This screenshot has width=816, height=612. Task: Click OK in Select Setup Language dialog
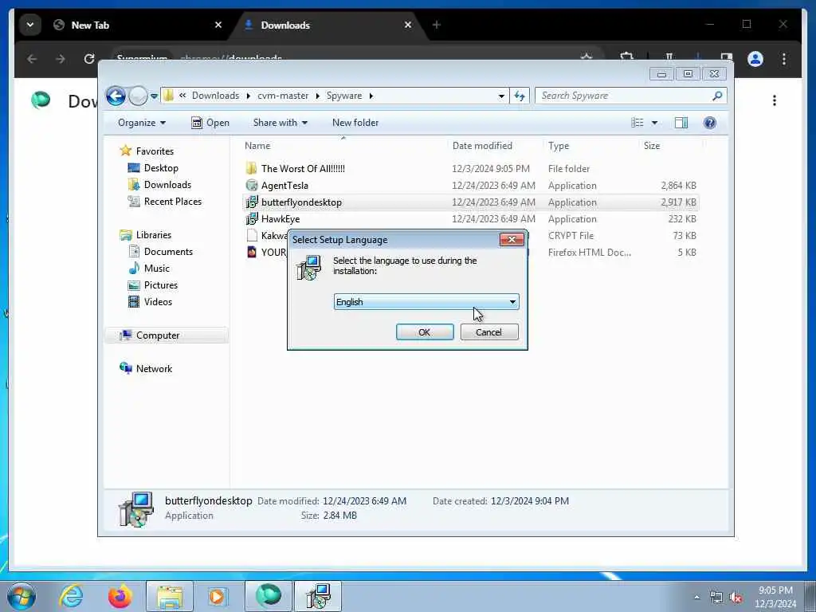click(425, 332)
